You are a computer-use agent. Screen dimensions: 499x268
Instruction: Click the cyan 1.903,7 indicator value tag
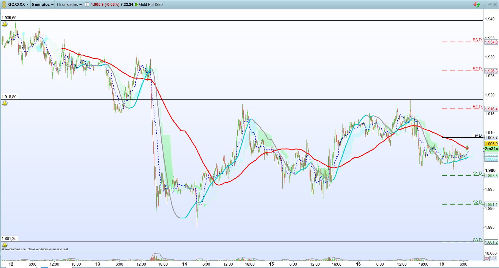point(491,159)
